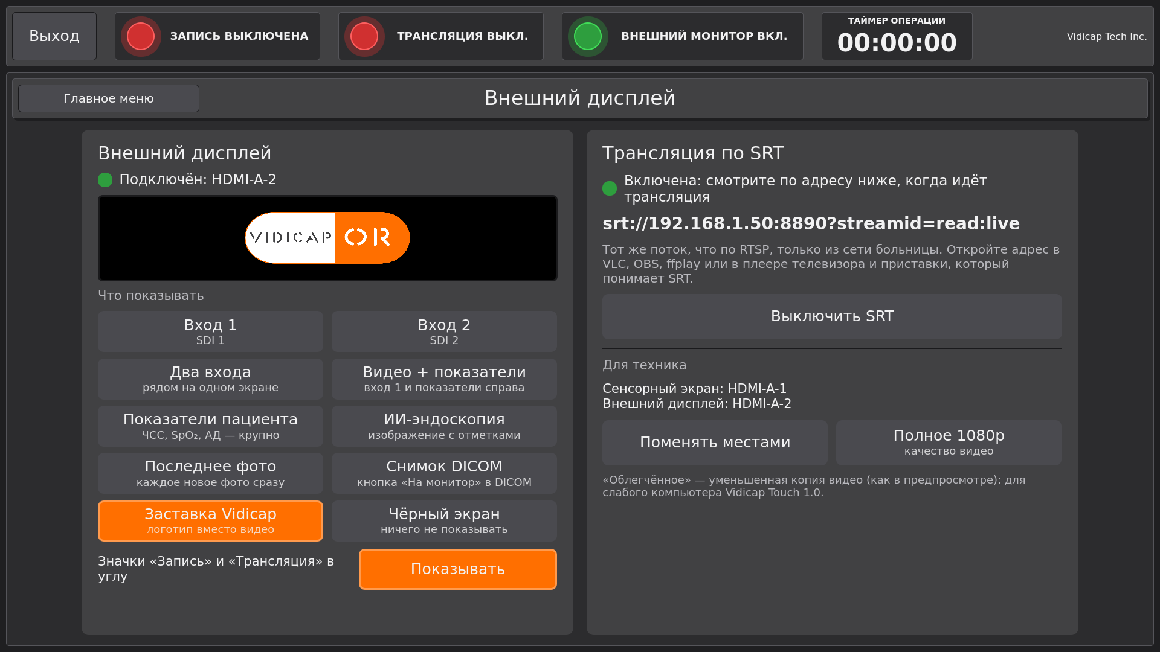The image size is (1160, 652).
Task: Turn off SRT with Выключить SRT
Action: coord(832,316)
